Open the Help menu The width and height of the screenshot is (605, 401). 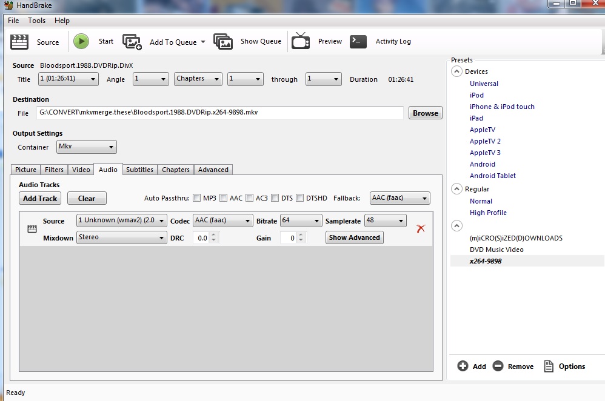(x=62, y=21)
